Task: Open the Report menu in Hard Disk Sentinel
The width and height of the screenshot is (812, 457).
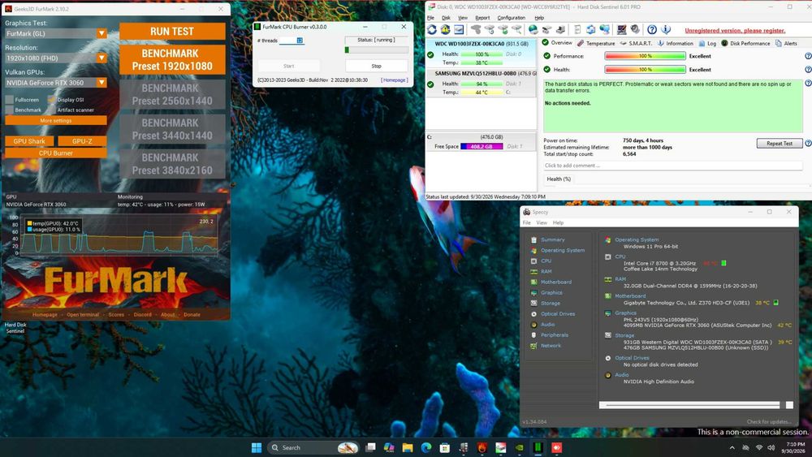Action: 482,18
